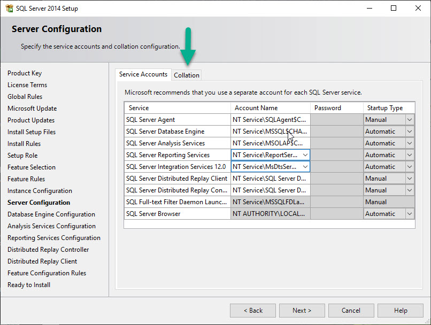
Task: Click SQL Server Agent service name cell
Action: click(x=178, y=120)
